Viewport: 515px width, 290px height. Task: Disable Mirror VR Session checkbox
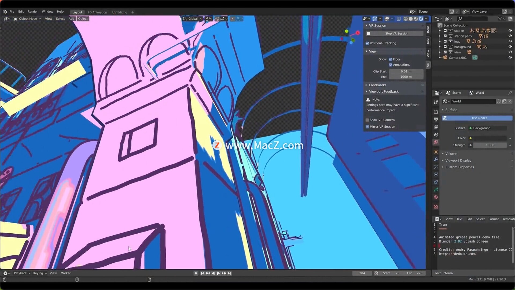[367, 127]
